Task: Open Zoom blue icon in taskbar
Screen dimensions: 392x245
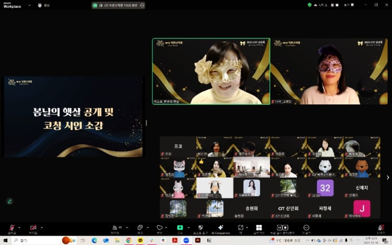Action: (186, 240)
